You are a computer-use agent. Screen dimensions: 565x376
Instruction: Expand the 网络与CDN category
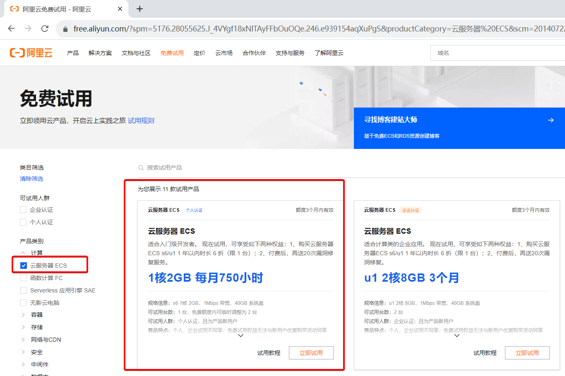click(x=23, y=340)
